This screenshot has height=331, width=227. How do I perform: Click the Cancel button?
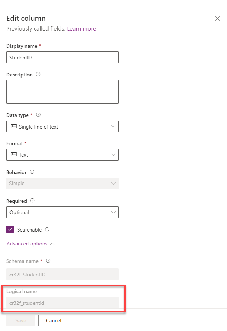click(53, 320)
